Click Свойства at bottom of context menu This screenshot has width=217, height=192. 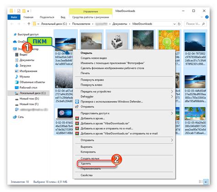[87, 175]
